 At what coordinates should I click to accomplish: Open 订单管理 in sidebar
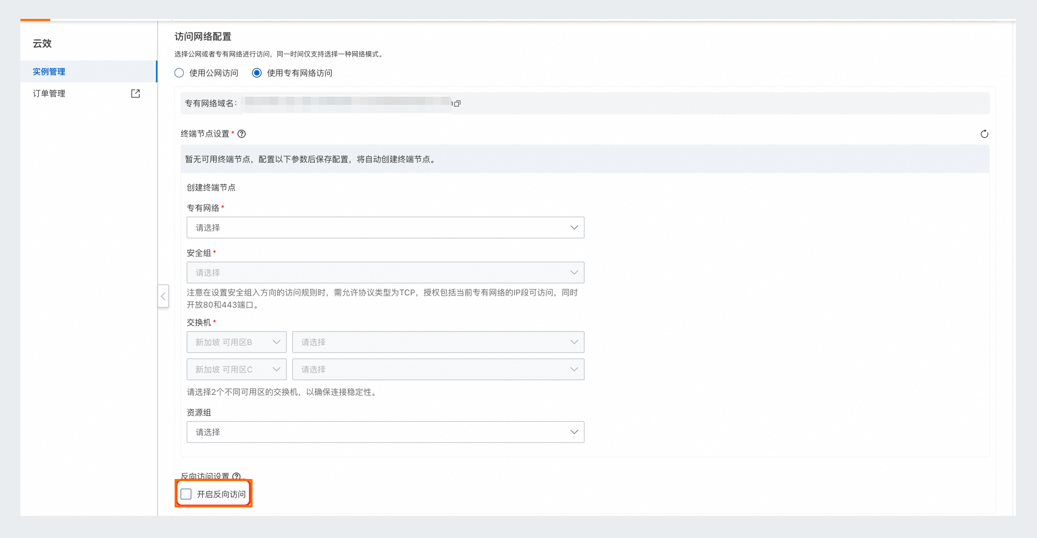click(x=49, y=94)
